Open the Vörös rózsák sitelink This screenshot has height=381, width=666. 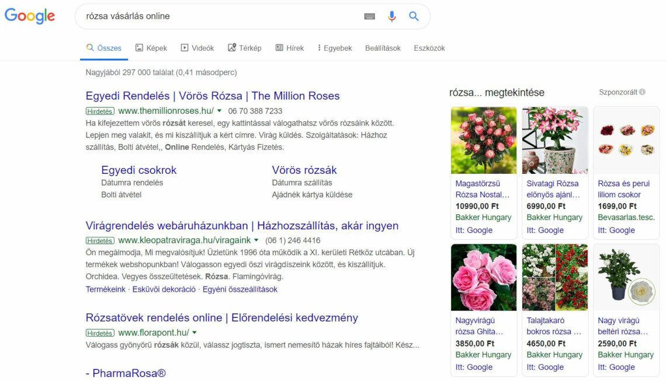(304, 170)
